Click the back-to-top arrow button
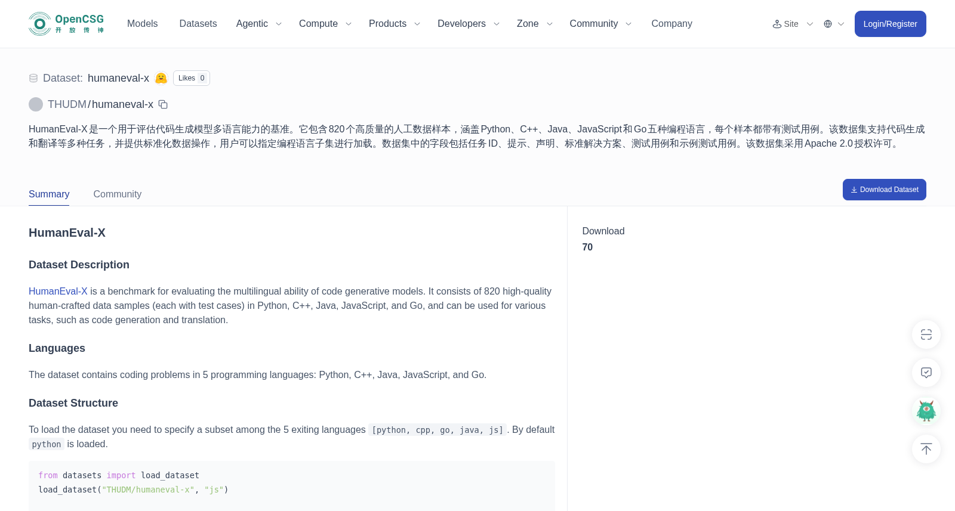The height and width of the screenshot is (511, 955). click(x=926, y=449)
